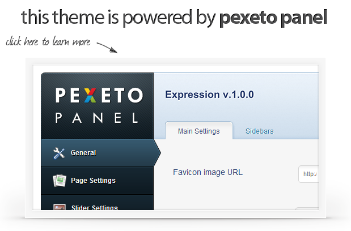Click the colorful X in Pexeto logo
The height and width of the screenshot is (231, 351).
(90, 95)
